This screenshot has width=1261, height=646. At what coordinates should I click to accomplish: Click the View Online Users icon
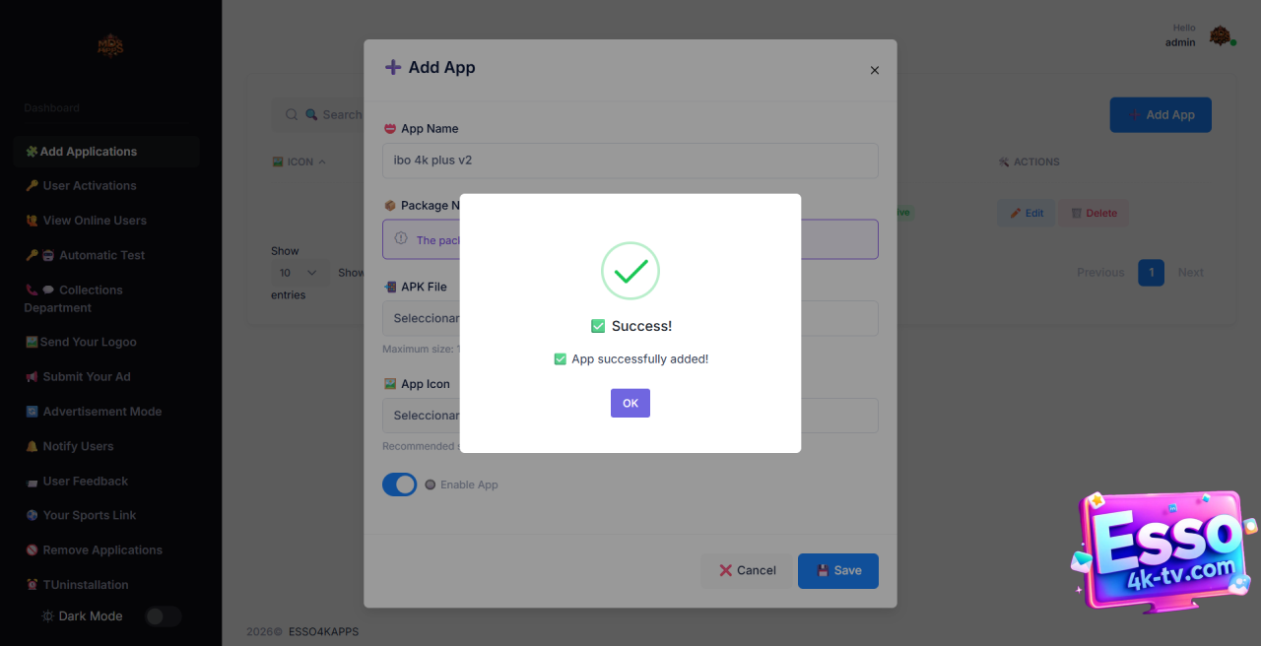click(x=32, y=221)
